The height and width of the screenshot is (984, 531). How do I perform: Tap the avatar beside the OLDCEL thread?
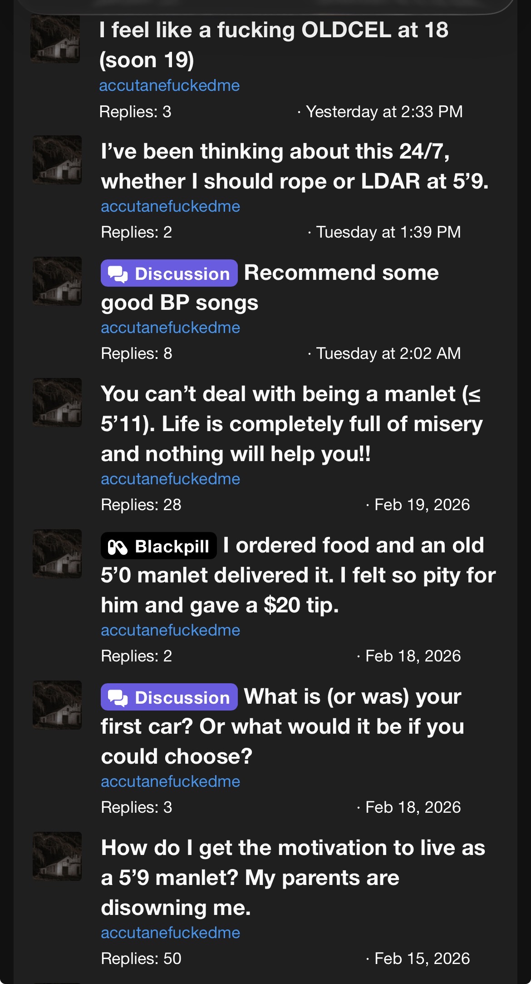pos(55,39)
